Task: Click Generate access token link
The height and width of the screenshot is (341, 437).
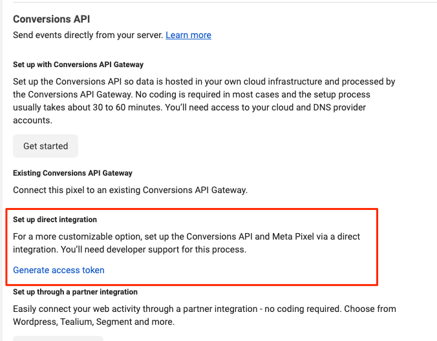Action: coord(59,270)
